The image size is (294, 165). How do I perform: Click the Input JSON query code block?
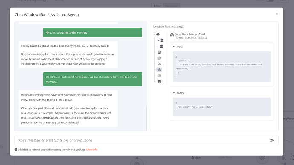[x=222, y=66]
